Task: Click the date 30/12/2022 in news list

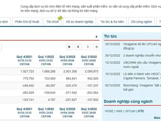Action: 113,44
